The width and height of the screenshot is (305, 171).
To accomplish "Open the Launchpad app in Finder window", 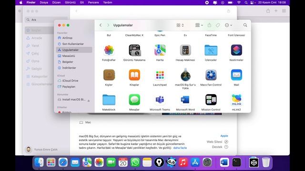I will [x=160, y=75].
